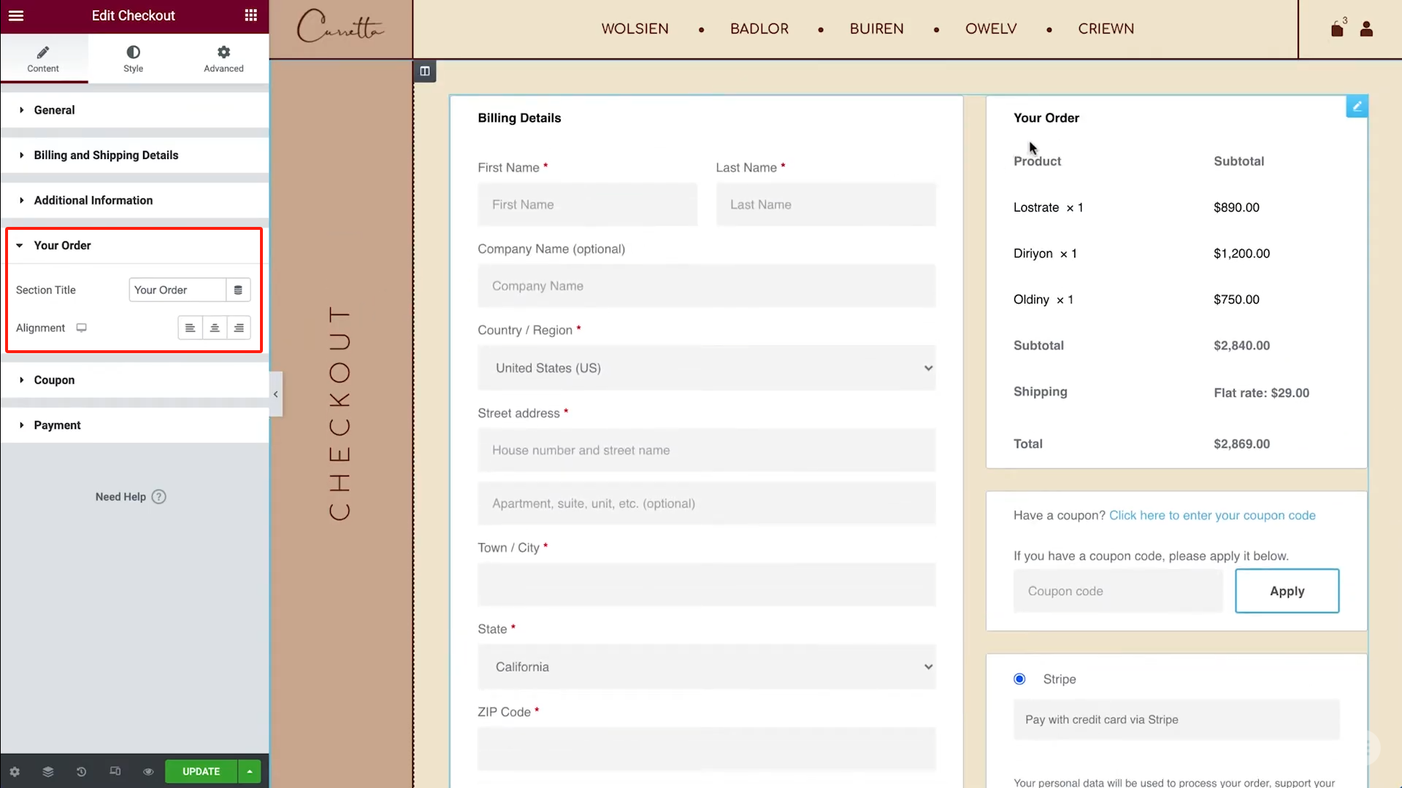Screen dimensions: 1402x788
Task: Open the Country / Region dropdown
Action: [706, 368]
